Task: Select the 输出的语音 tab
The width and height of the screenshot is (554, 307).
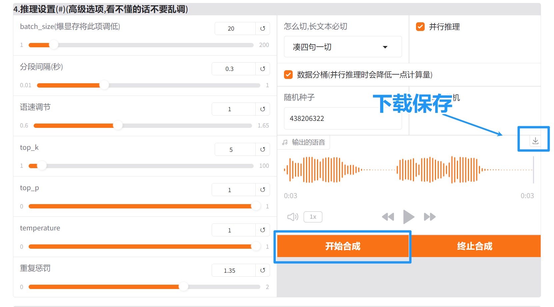Action: pyautogui.click(x=304, y=142)
